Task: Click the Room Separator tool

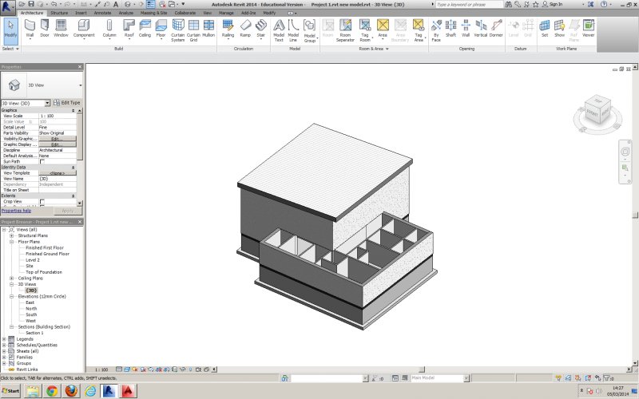Action: pos(345,29)
